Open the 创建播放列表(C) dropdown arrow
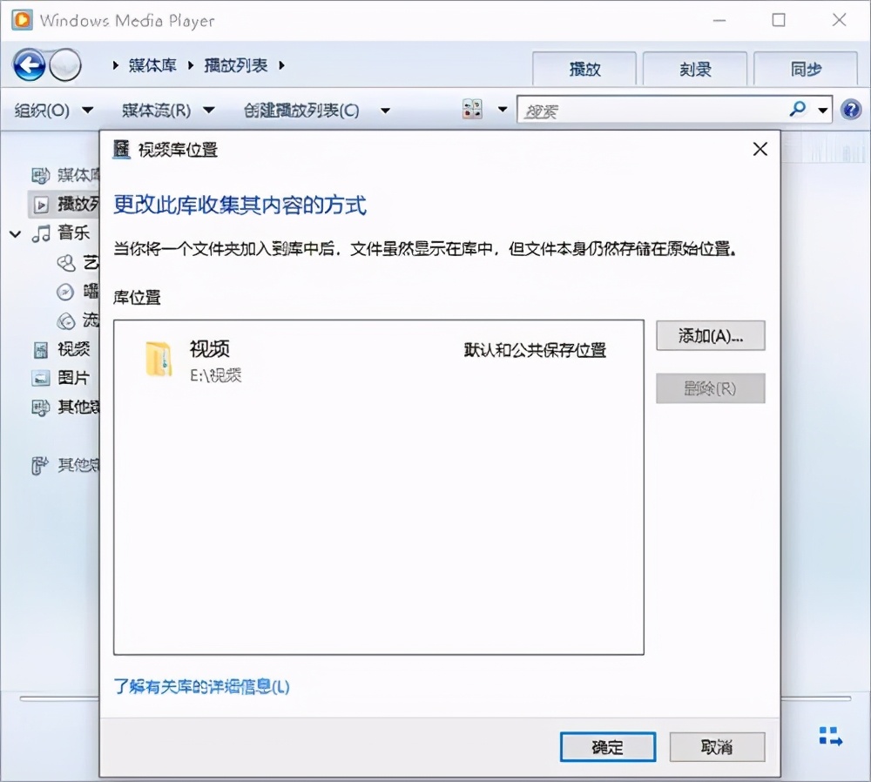The width and height of the screenshot is (871, 782). pos(386,111)
